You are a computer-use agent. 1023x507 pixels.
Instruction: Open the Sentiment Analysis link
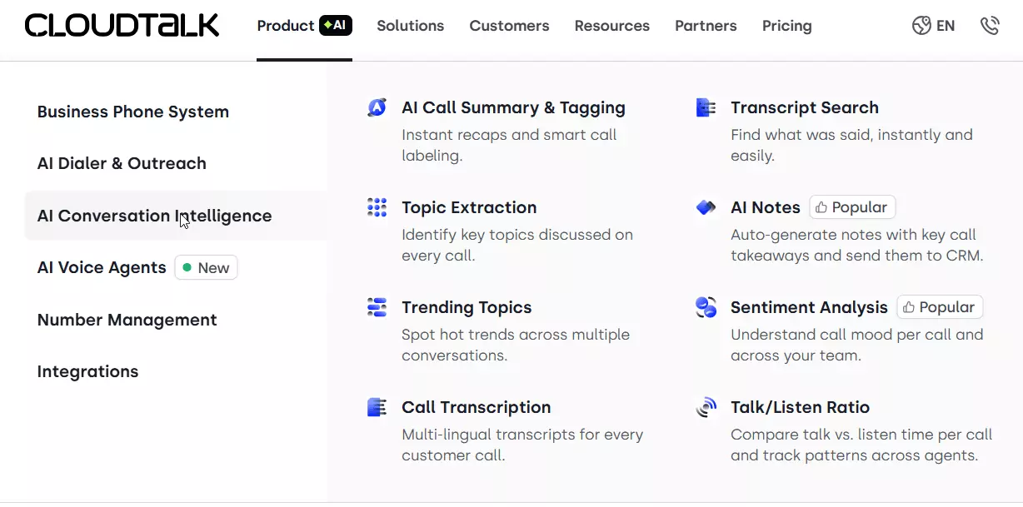tap(809, 307)
